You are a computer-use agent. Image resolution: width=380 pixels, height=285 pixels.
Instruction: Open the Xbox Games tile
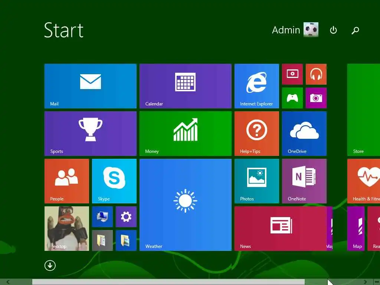292,98
